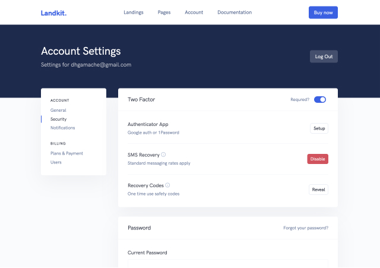Click Recovery Codes info icon
380x268 pixels.
167,185
